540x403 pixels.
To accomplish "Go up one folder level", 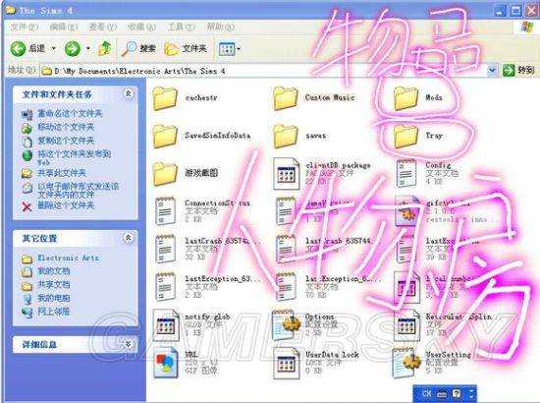I will click(x=105, y=48).
